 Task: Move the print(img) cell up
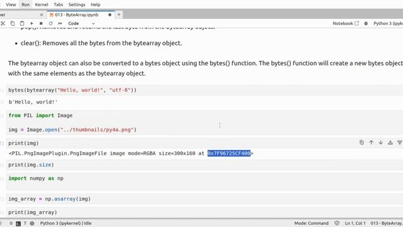coord(371,143)
